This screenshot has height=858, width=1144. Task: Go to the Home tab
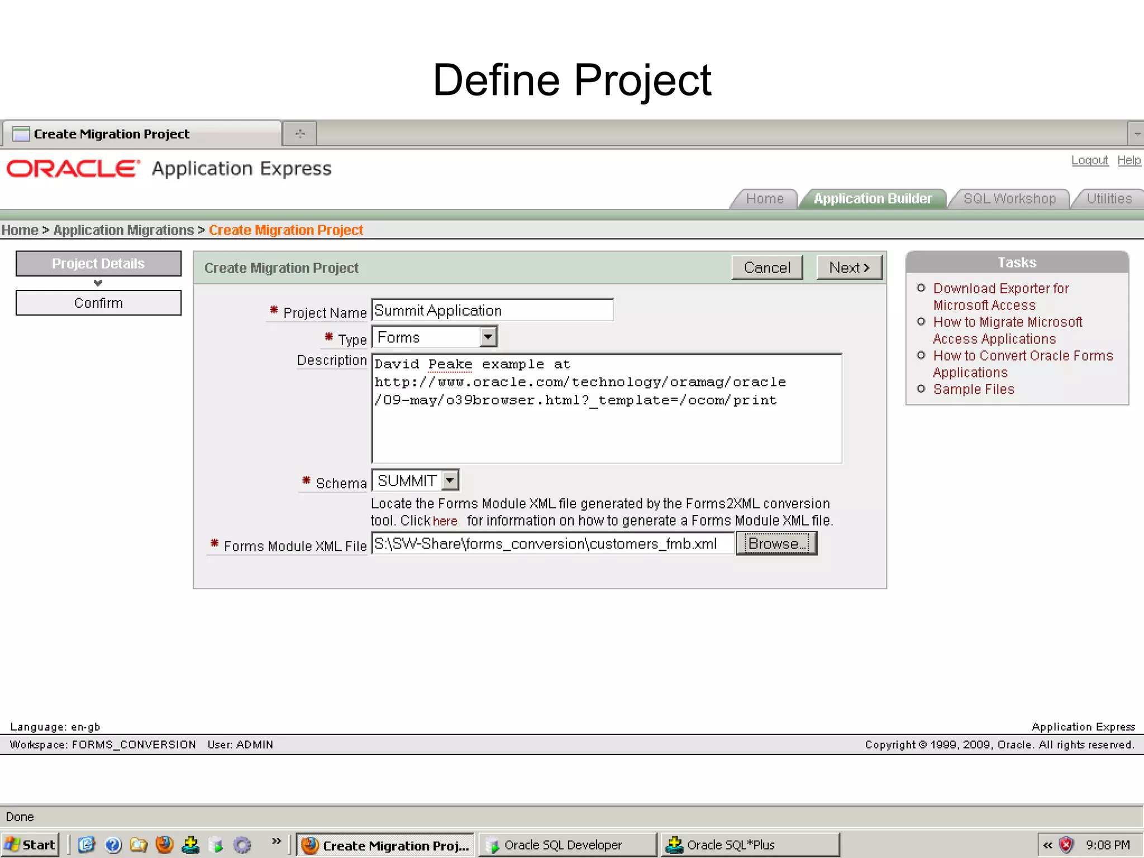click(x=765, y=199)
